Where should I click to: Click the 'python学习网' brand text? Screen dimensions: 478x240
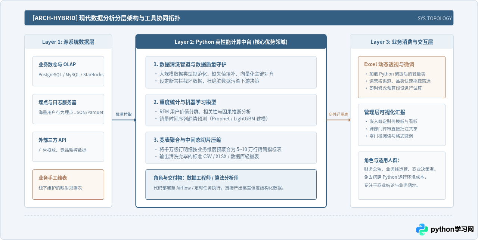[x=452, y=229]
